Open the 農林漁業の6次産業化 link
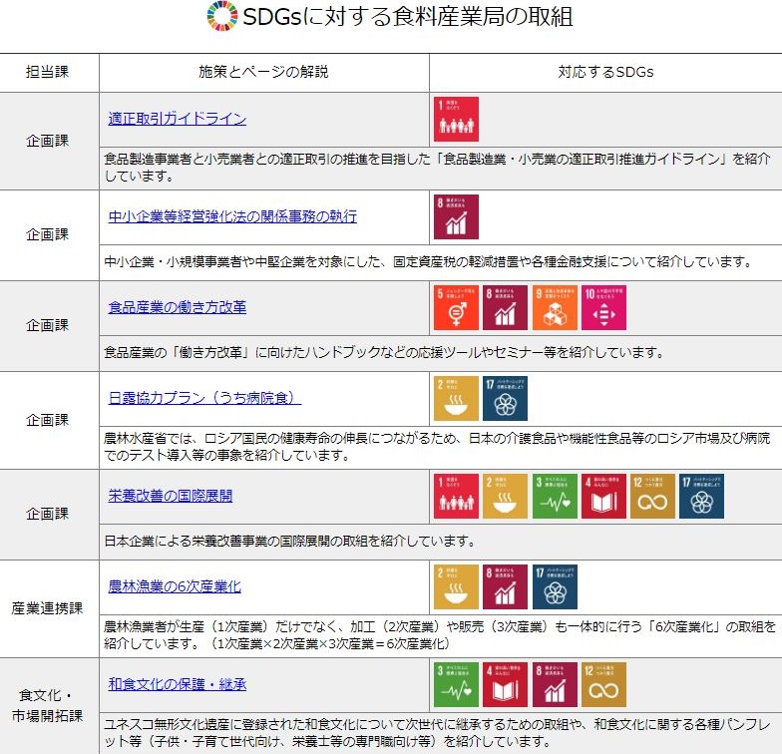 coord(175,586)
